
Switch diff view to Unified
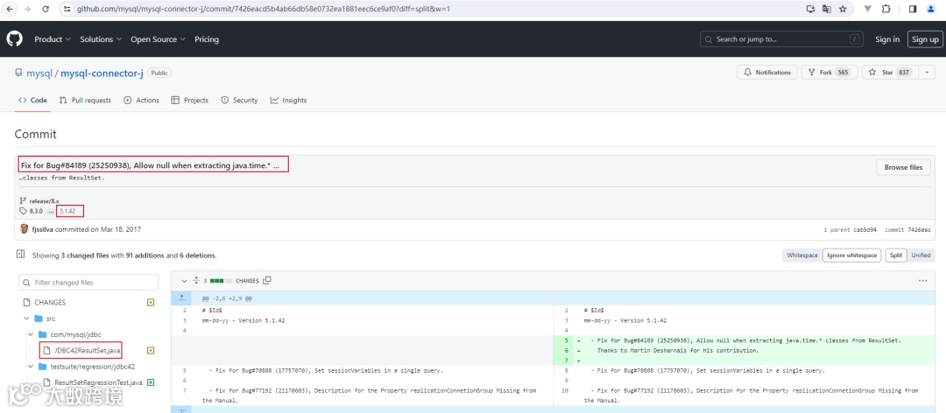[x=921, y=255]
